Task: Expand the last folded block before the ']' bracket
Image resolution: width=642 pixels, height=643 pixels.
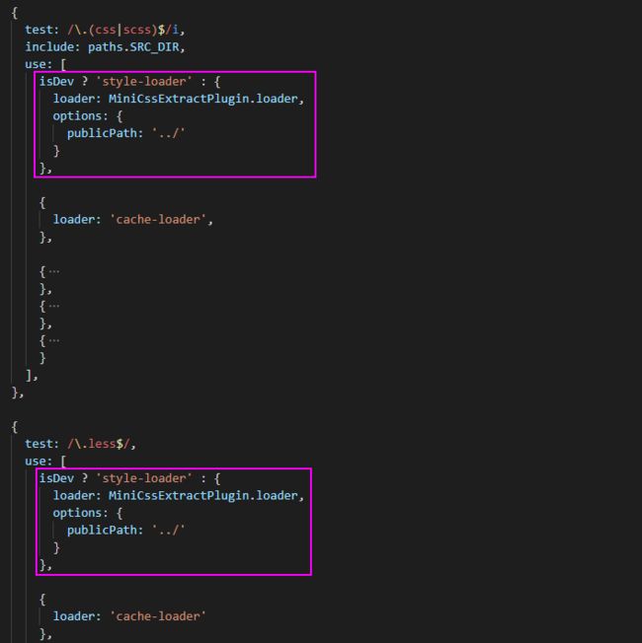Action: [x=53, y=340]
